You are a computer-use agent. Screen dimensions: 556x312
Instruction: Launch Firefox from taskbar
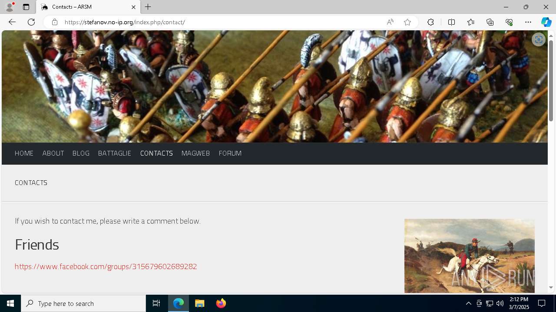click(221, 303)
